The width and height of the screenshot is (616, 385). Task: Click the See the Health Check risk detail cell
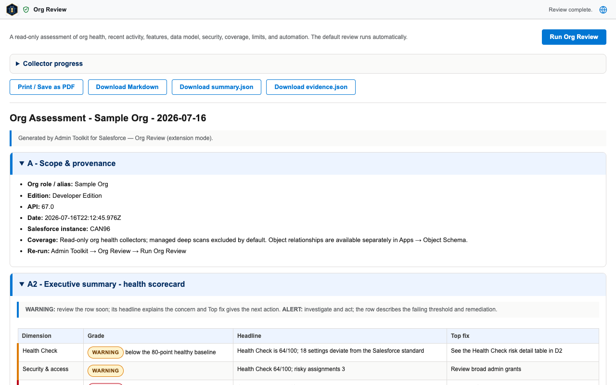523,351
